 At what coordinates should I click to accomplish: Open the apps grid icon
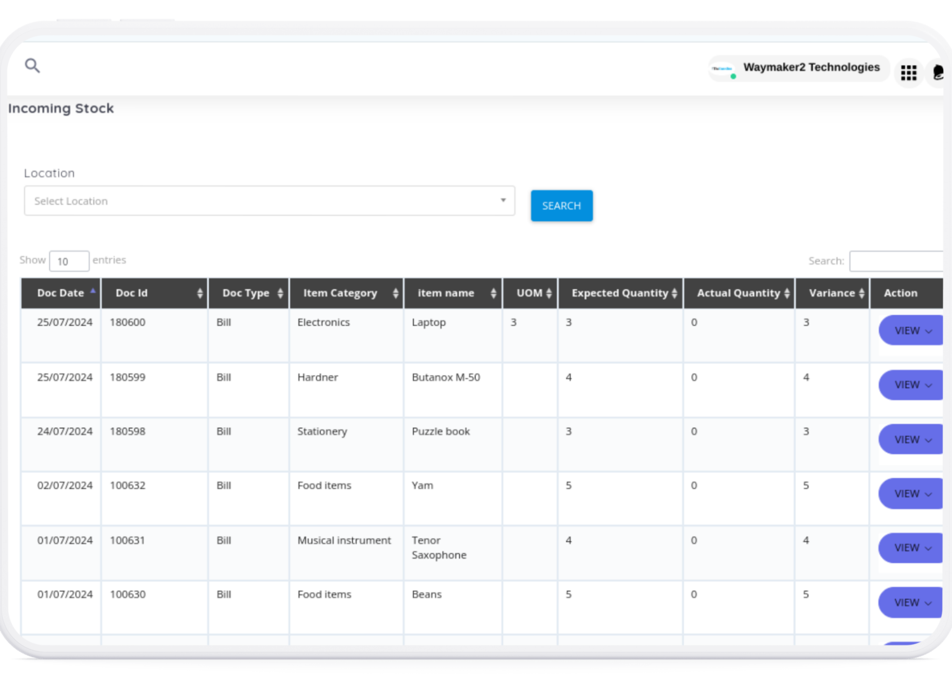[909, 73]
